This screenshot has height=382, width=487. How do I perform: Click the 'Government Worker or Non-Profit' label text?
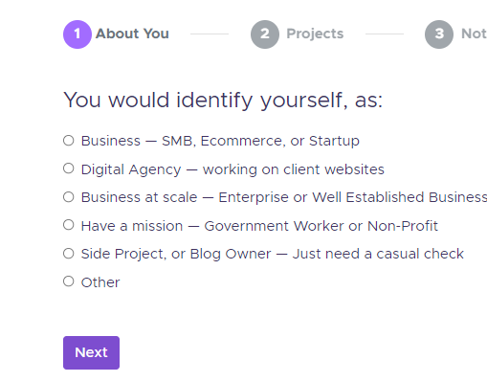click(x=321, y=226)
